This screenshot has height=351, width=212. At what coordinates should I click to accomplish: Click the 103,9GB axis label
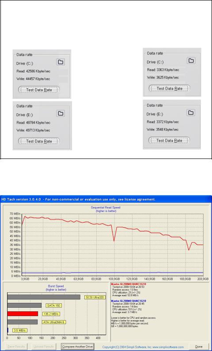[114, 279]
